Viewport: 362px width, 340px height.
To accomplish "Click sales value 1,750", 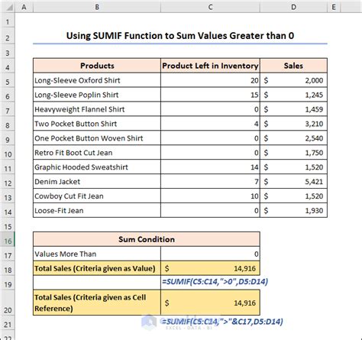I will coord(293,153).
